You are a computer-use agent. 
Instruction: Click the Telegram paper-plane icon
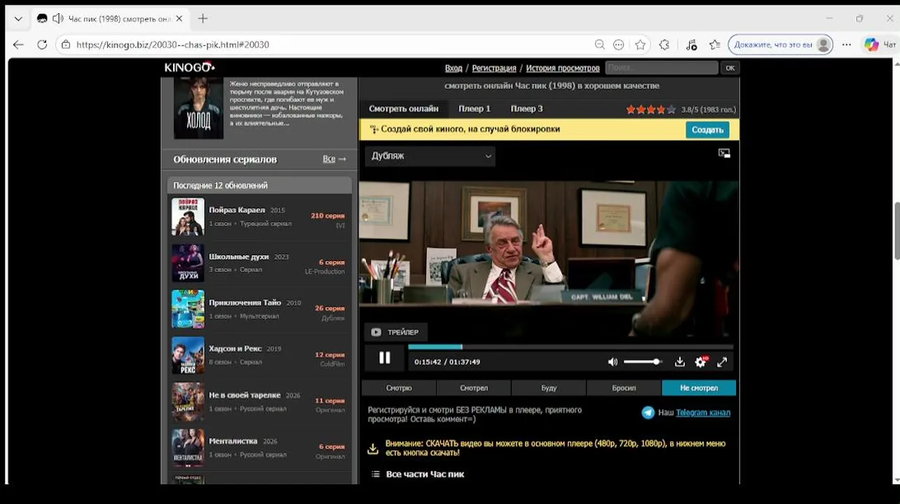coord(648,412)
